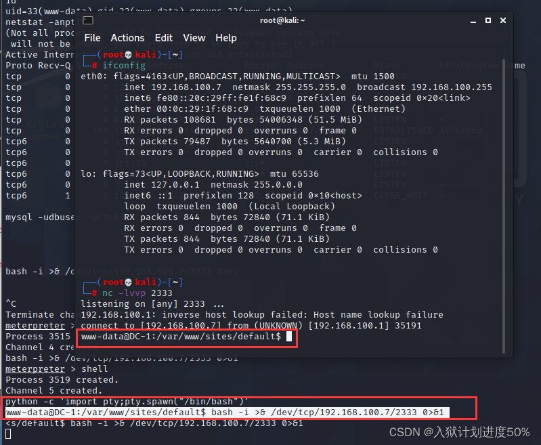Click the ether 00:0c:29:1f:68:c9 MAC text
Viewport: 541px width, 445px height.
pyautogui.click(x=186, y=109)
